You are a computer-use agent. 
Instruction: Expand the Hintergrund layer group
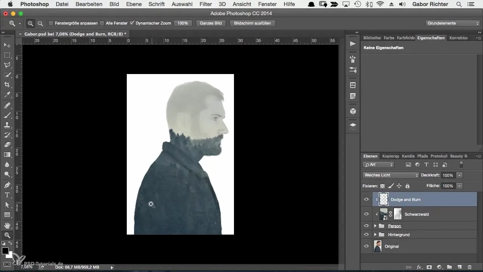[375, 235]
